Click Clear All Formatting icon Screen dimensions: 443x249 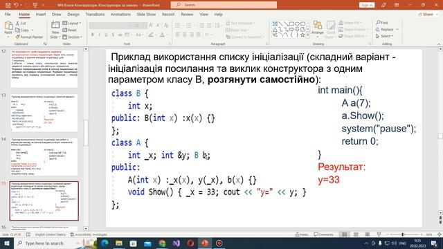click(x=166, y=26)
